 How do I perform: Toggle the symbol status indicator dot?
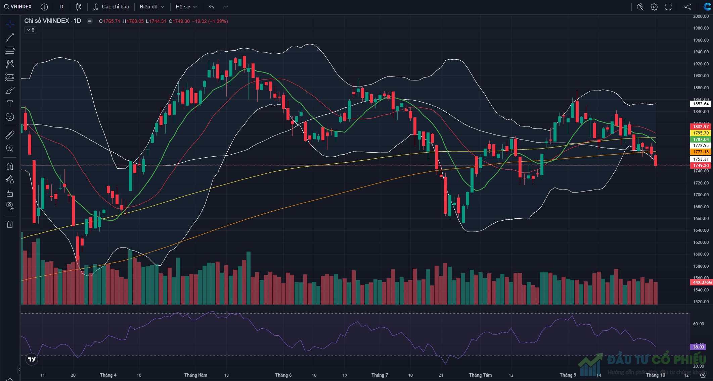[90, 21]
